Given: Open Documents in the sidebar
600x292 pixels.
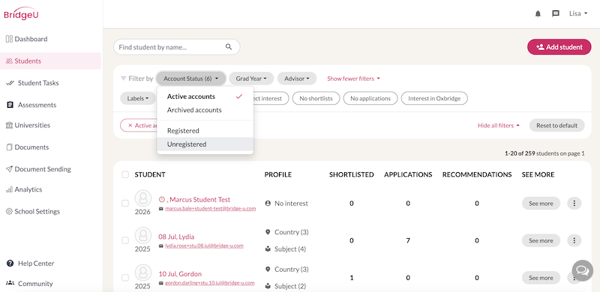Looking at the screenshot, I should tap(27, 147).
